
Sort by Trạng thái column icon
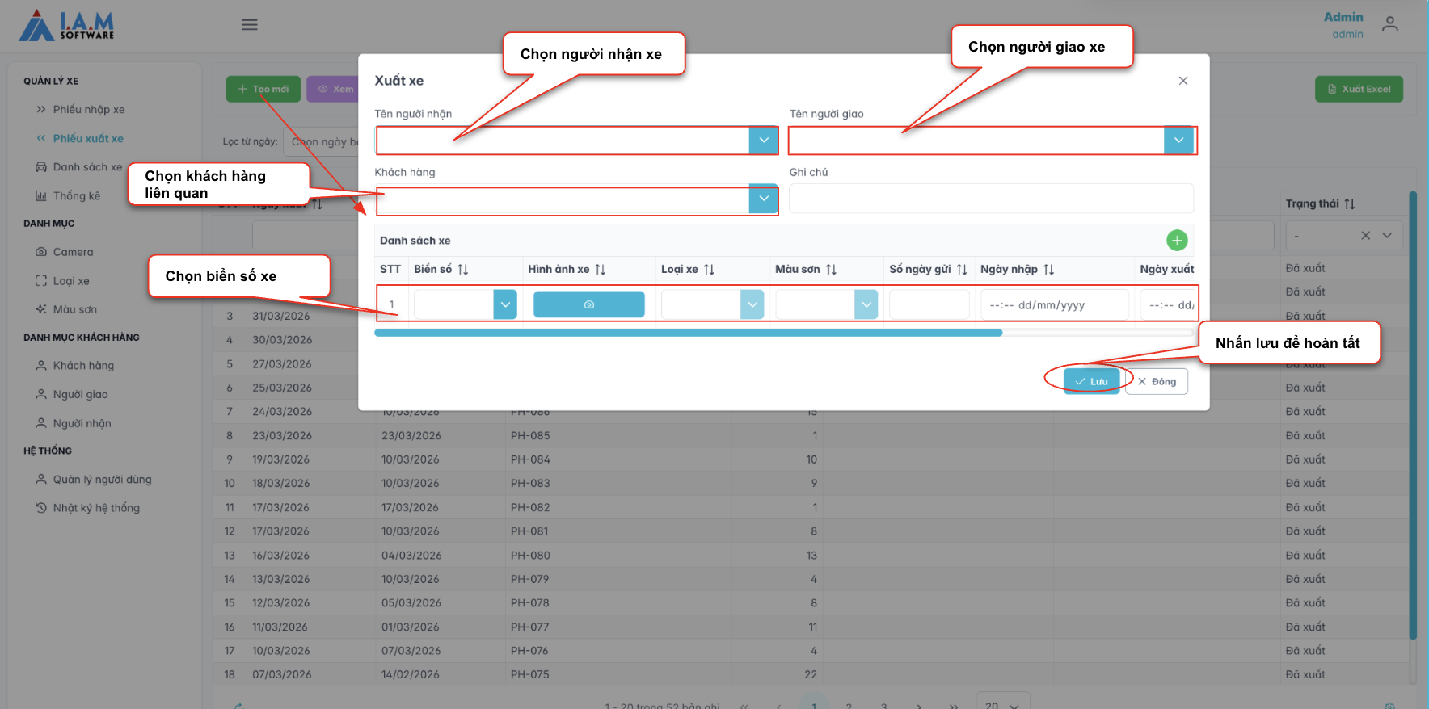click(x=1350, y=204)
